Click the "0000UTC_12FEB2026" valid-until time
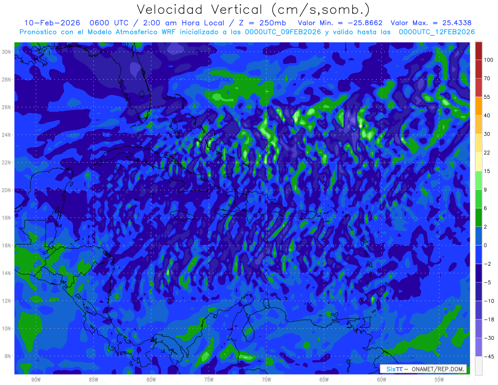498x385 pixels. tap(437, 32)
